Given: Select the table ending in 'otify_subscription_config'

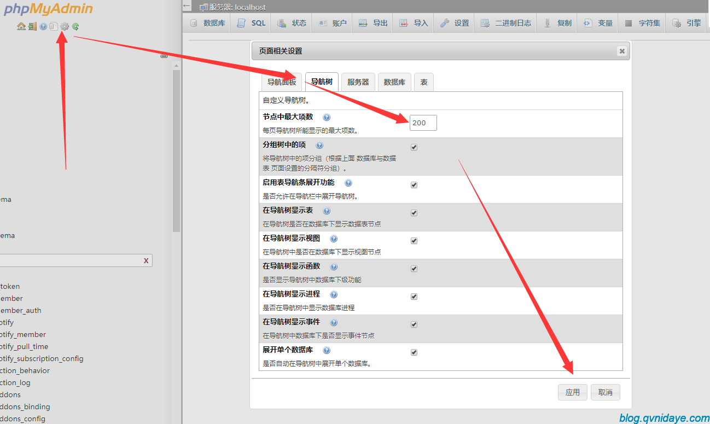Looking at the screenshot, I should pyautogui.click(x=42, y=358).
